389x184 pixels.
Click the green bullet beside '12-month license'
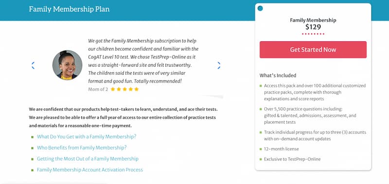click(261, 149)
